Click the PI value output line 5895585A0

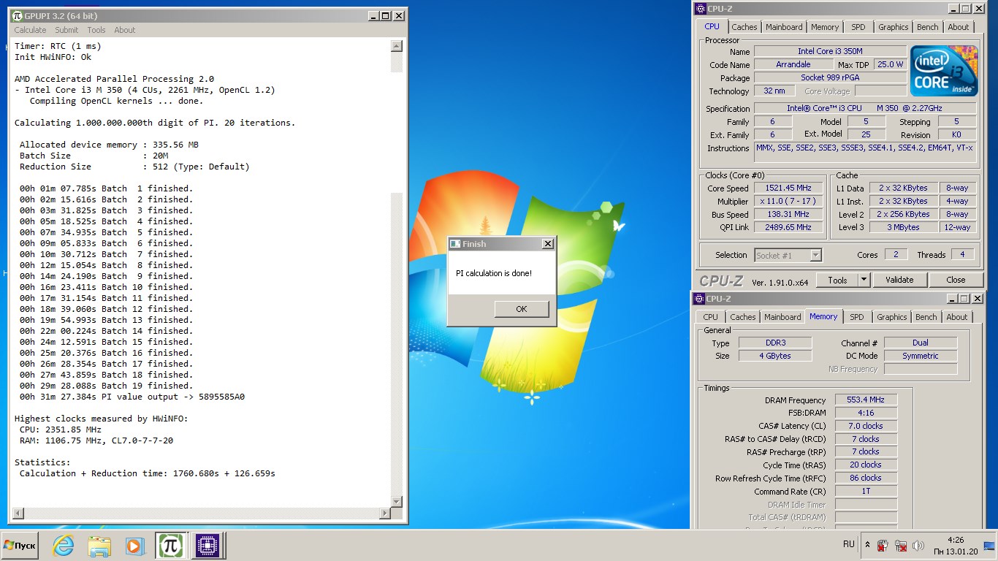point(132,397)
